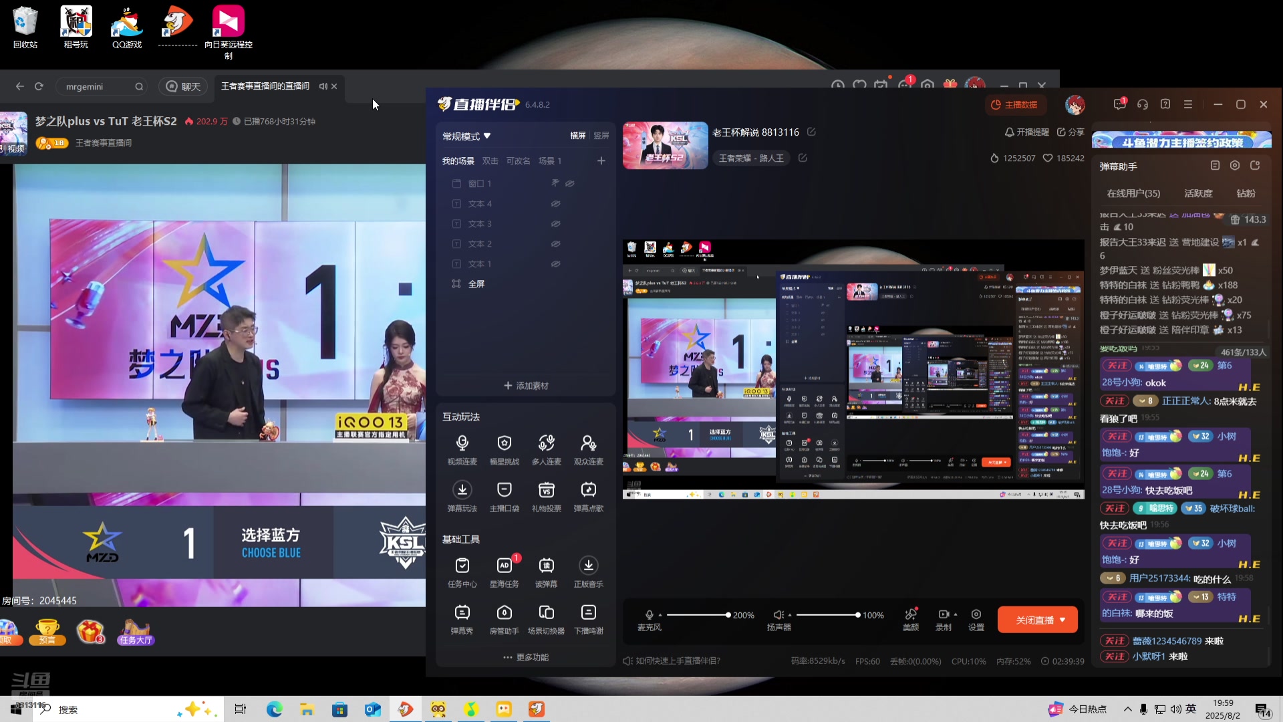Expand 关闭直播 button dropdown arrow
1283x722 pixels.
(x=1062, y=620)
